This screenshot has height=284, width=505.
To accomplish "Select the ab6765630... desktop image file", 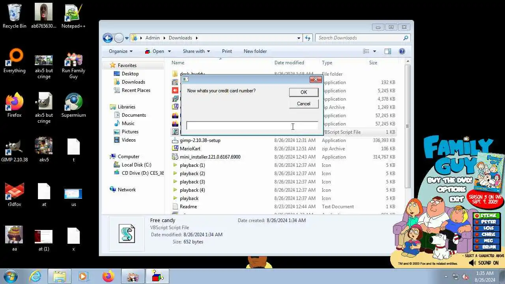I will [44, 16].
